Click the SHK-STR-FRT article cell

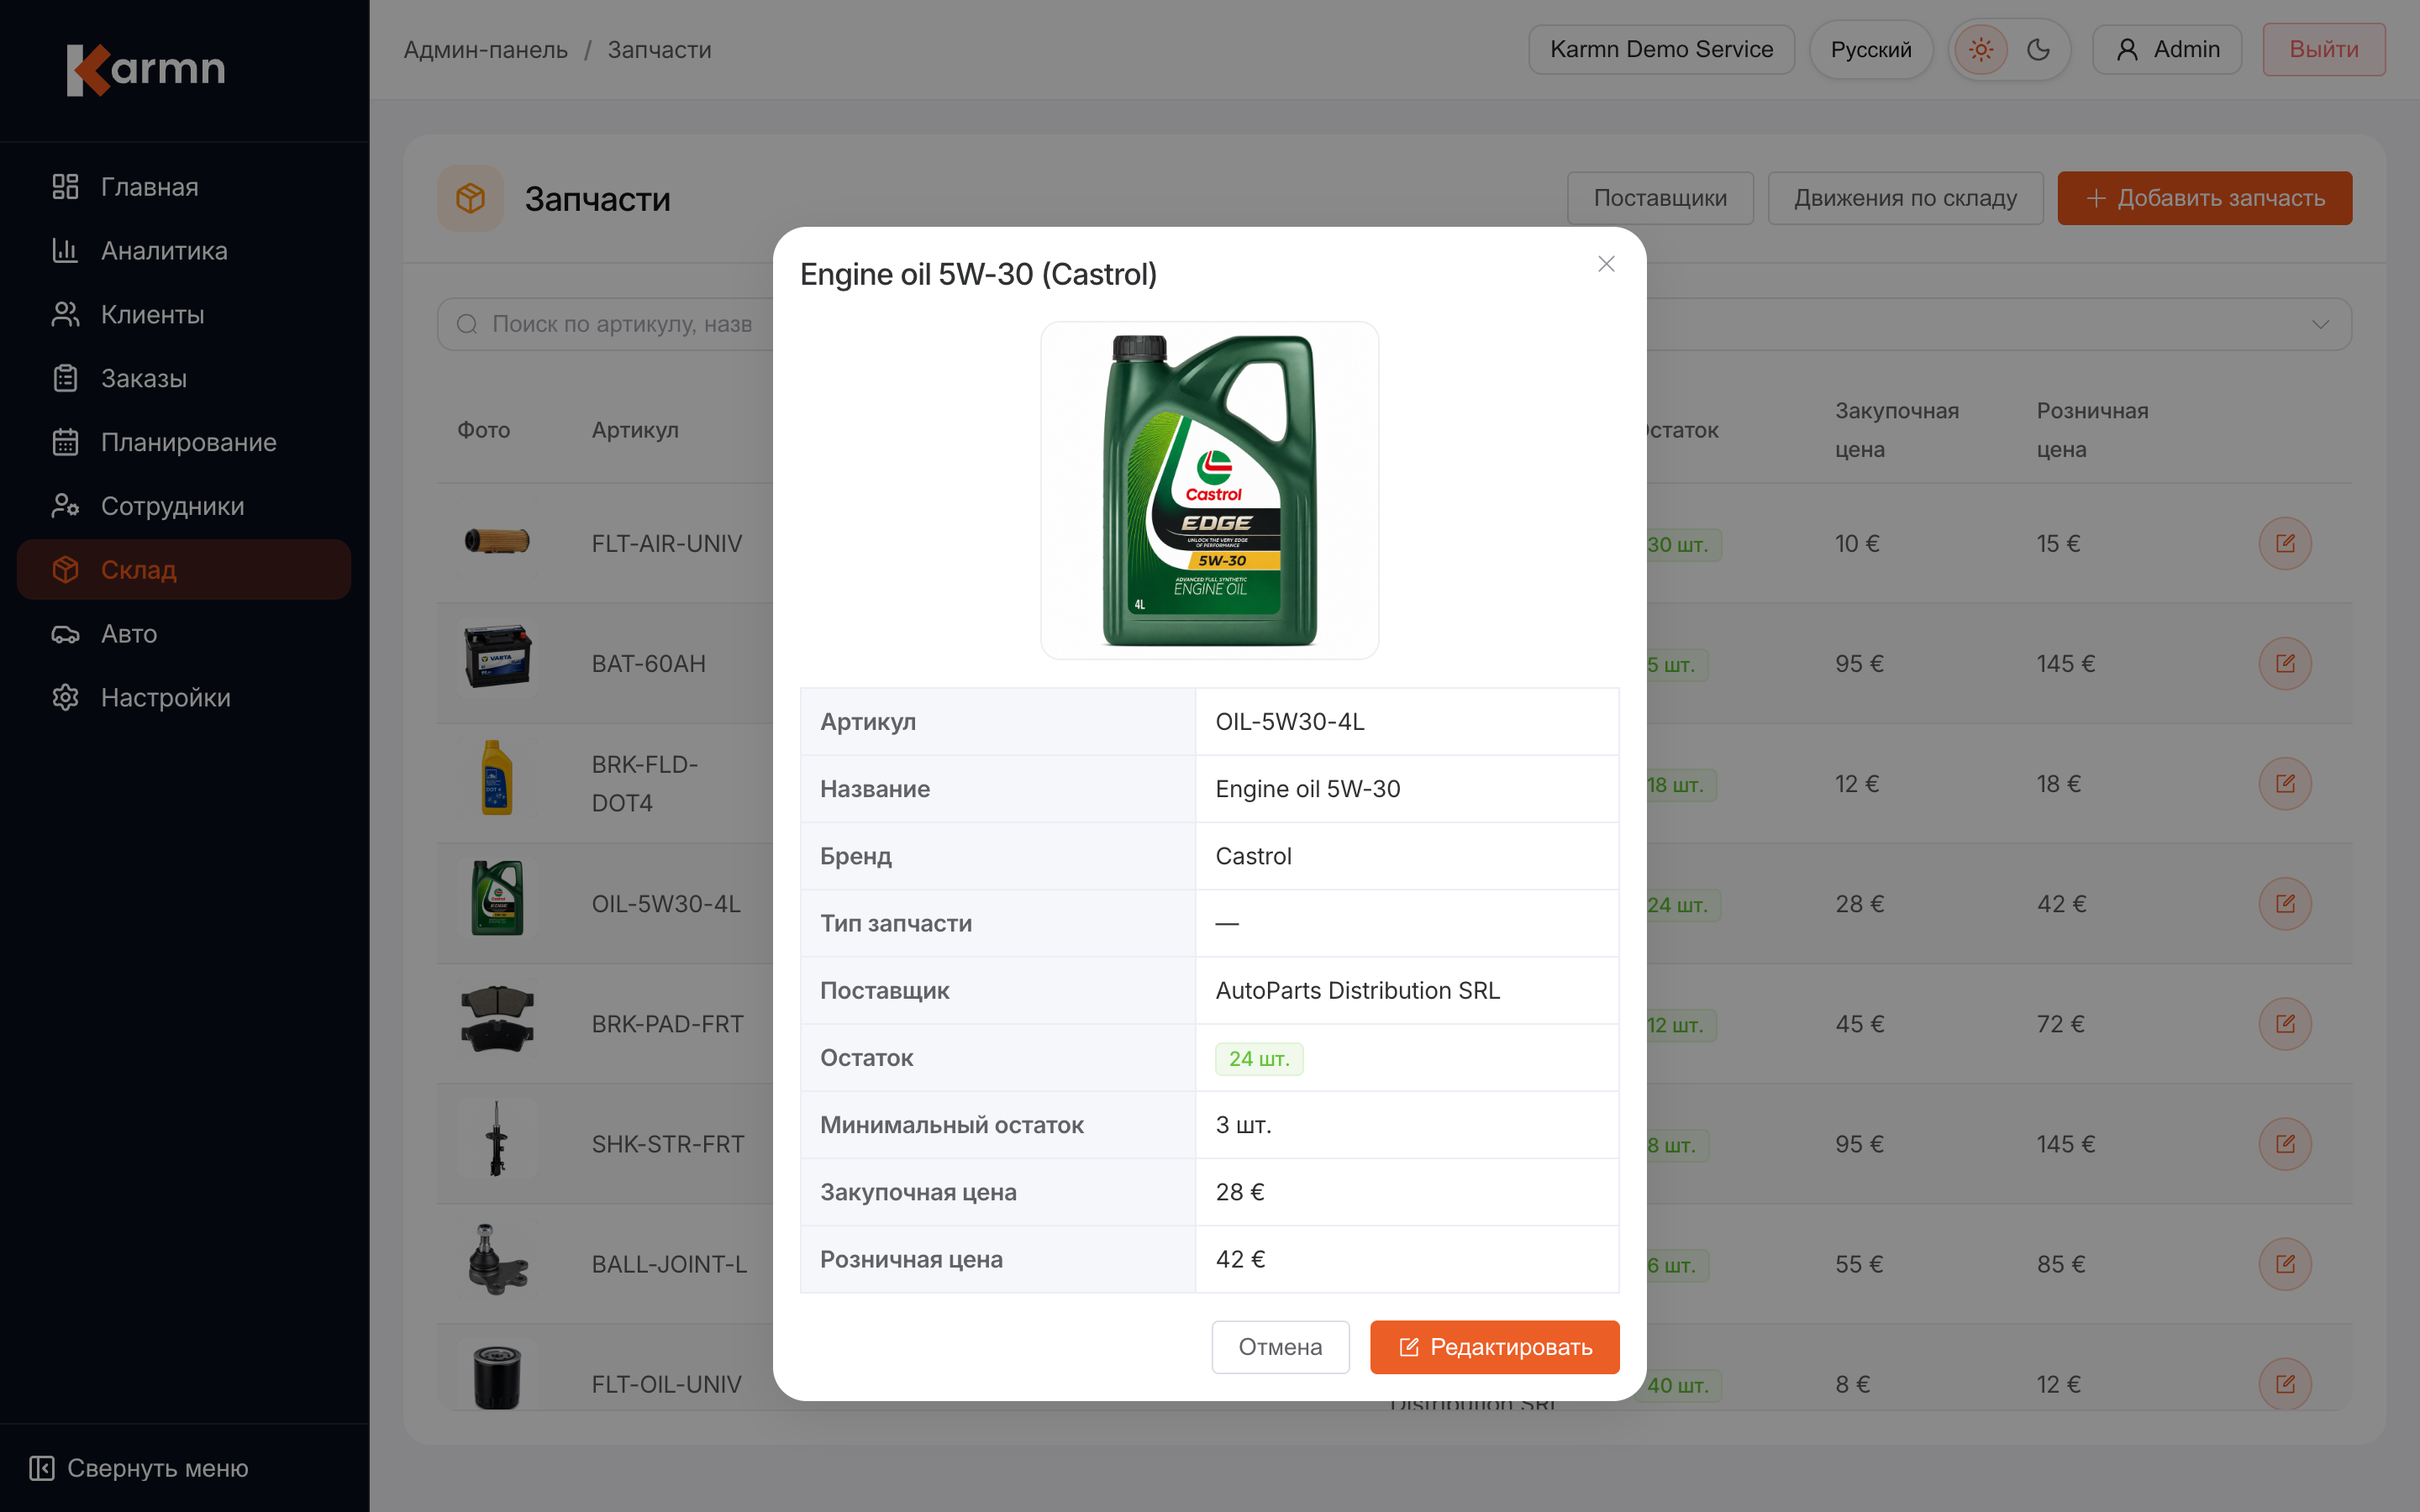point(668,1144)
